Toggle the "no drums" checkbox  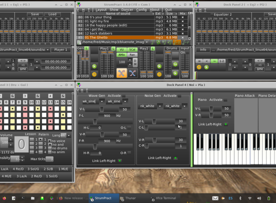point(49,148)
